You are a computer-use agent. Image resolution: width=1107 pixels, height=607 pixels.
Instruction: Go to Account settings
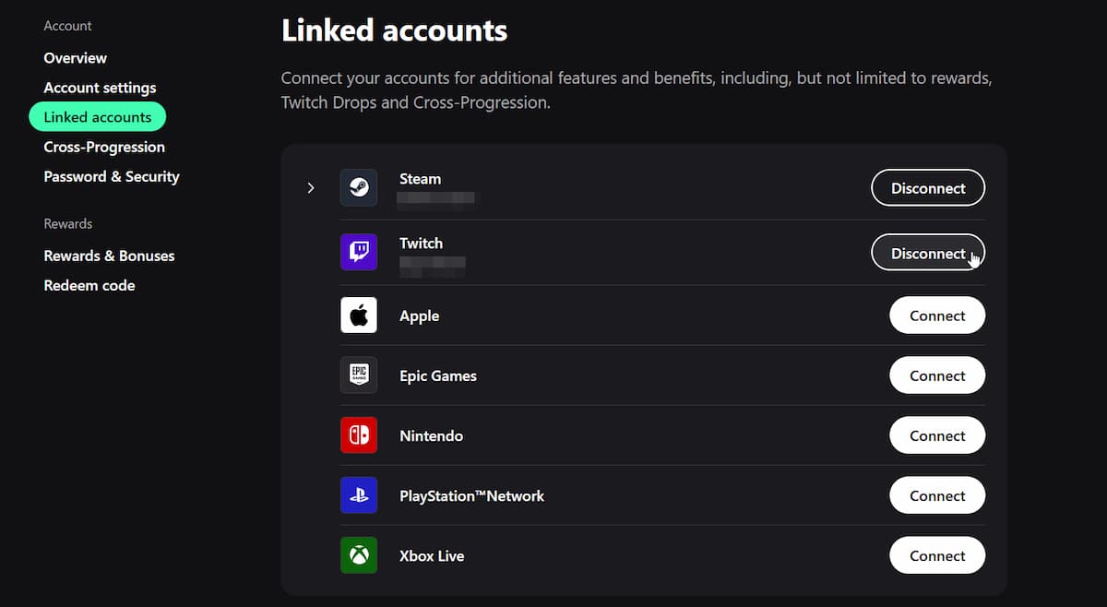click(x=100, y=88)
